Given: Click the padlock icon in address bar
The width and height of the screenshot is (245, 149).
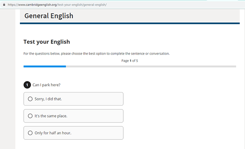Looking at the screenshot, I should [x=4, y=5].
